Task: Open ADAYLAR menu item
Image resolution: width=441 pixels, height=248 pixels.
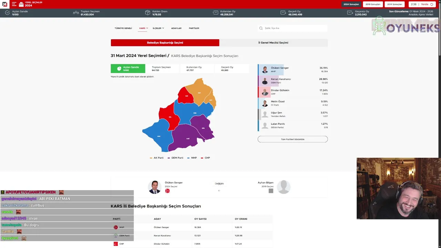Action: [x=176, y=28]
